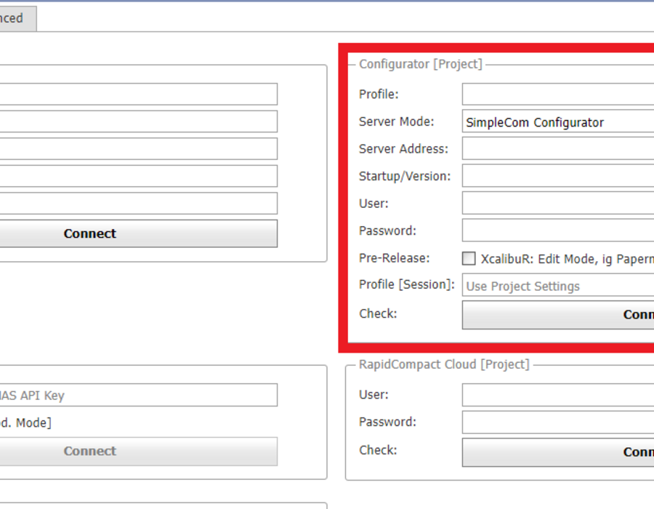
Task: Click the Configurator Check Connect button
Action: 558,315
